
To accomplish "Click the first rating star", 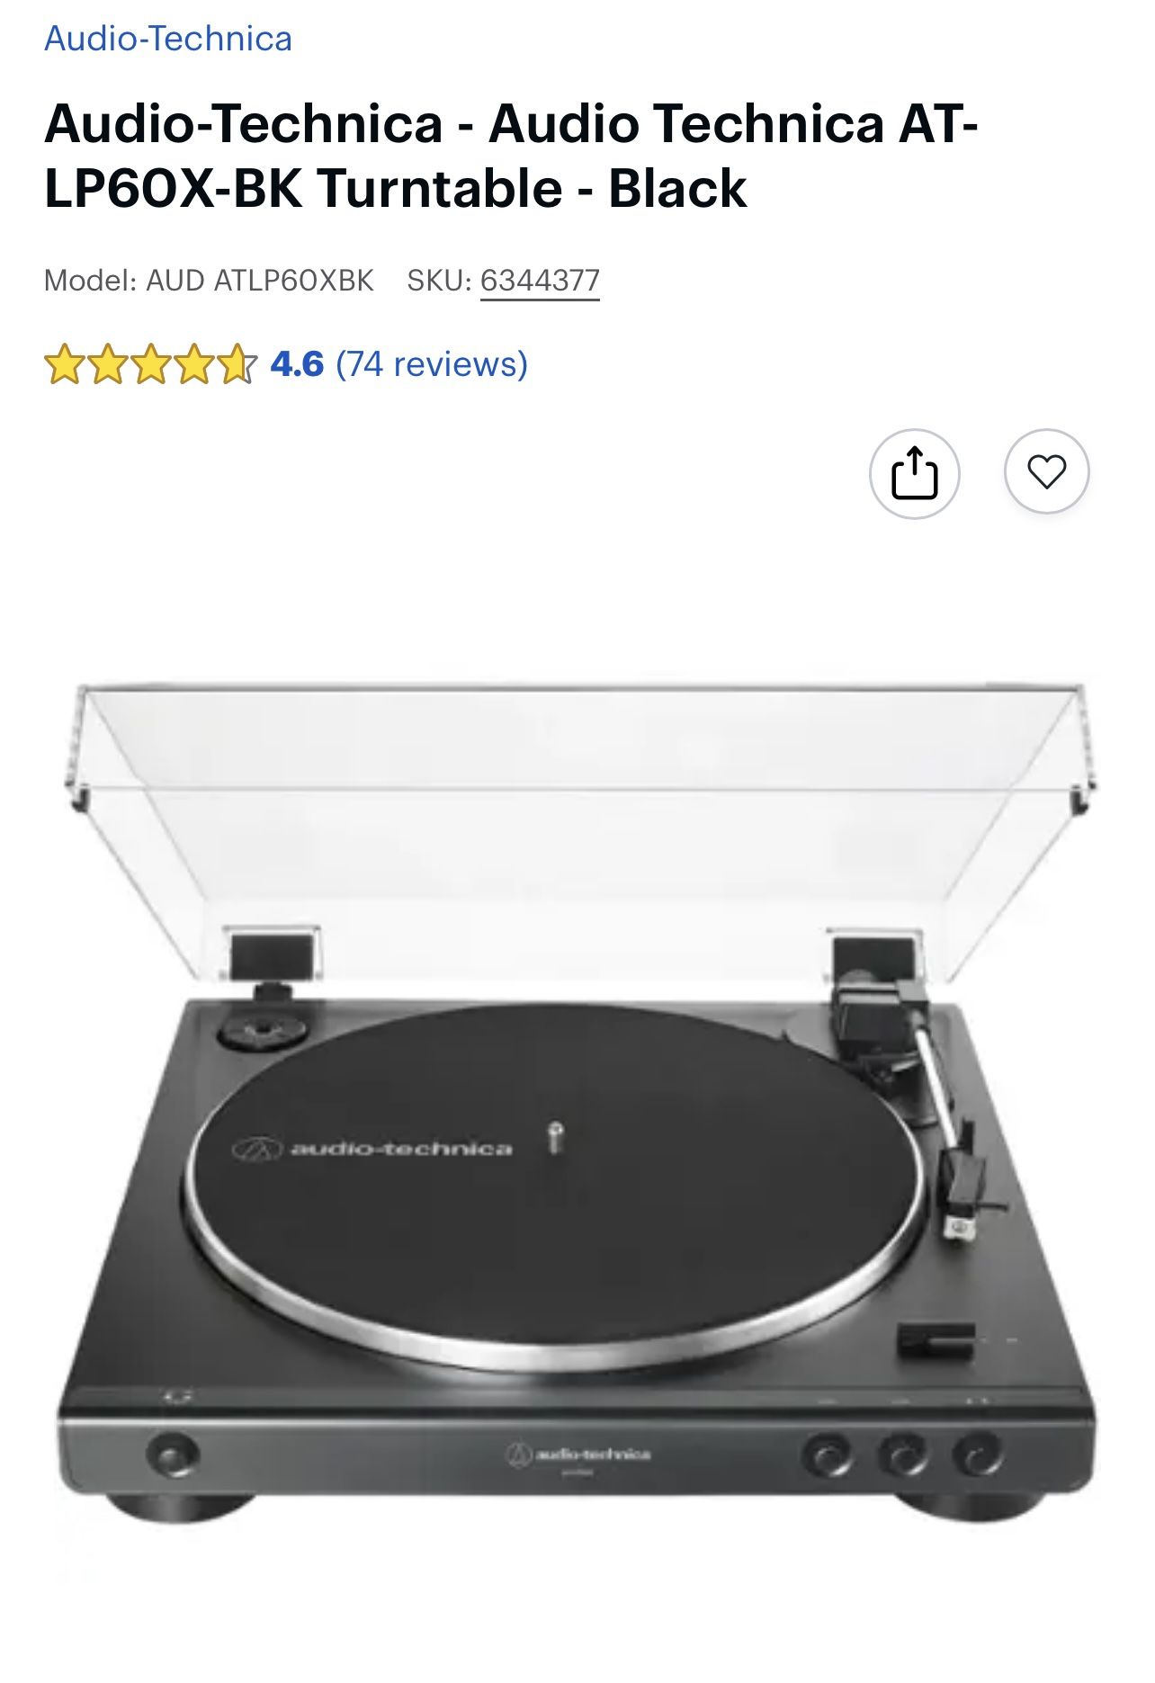I will [63, 365].
